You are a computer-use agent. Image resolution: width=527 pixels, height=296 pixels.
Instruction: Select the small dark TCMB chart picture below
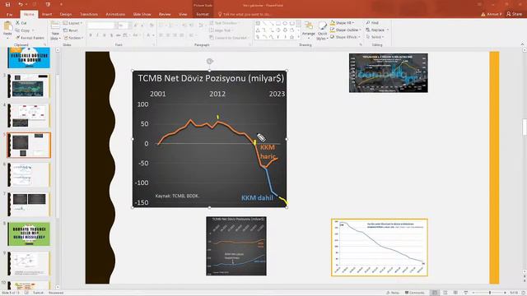point(236,246)
